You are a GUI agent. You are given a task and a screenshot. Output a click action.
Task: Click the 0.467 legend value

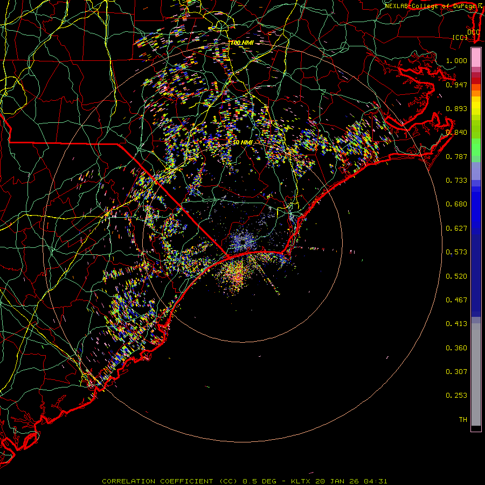click(x=456, y=300)
